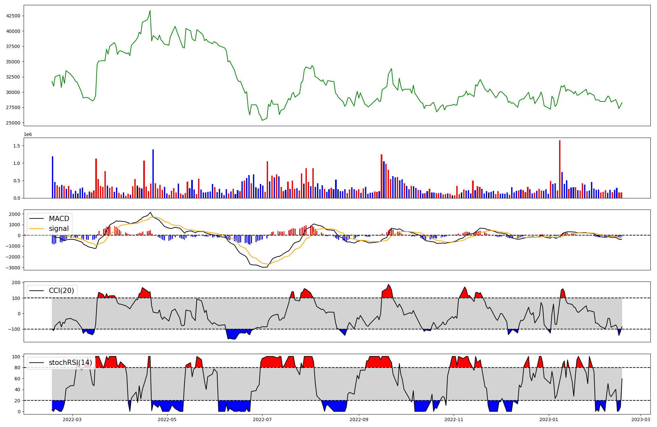The width and height of the screenshot is (657, 427).
Task: Click the 2022-09 date tick label
Action: coord(359,419)
